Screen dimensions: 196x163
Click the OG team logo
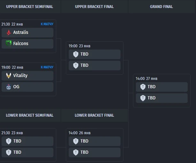pyautogui.click(x=9, y=87)
